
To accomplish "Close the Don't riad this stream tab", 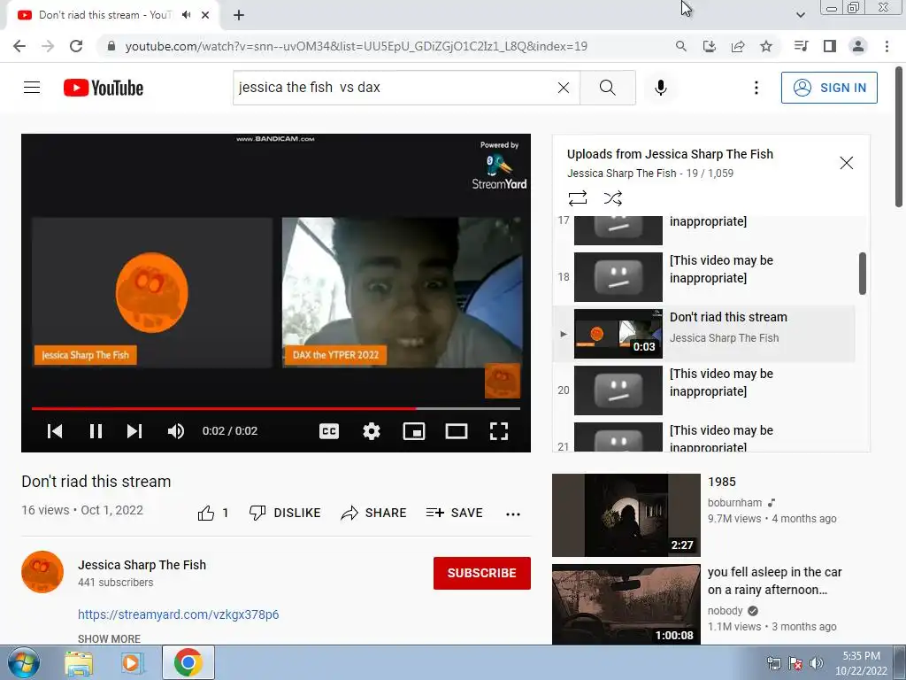I will pyautogui.click(x=205, y=15).
